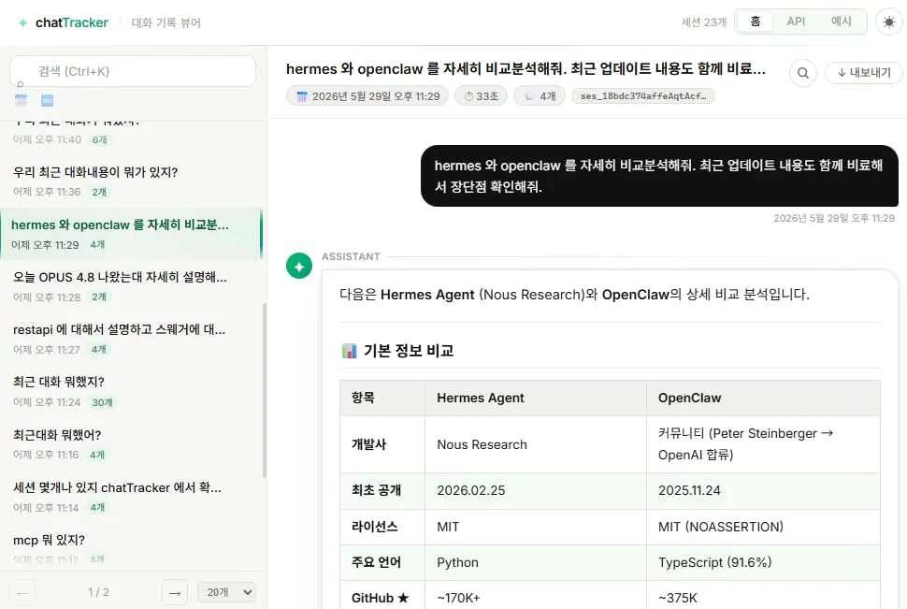Click the 30개 badge on '최근 대화 뭐했지?'
This screenshot has height=609, width=907.
(102, 402)
